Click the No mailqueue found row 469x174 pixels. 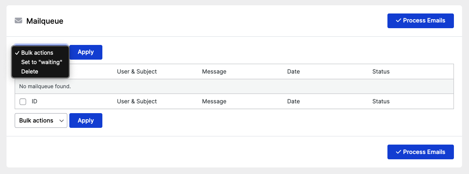(x=234, y=87)
